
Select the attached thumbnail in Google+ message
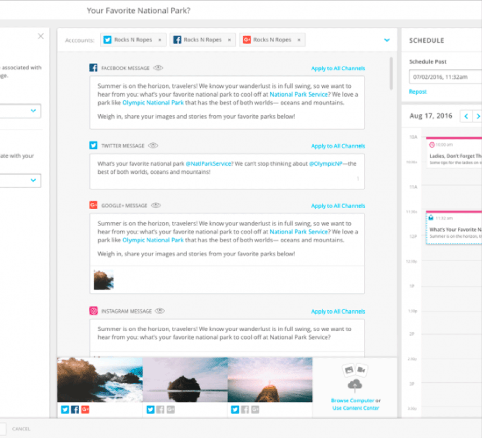(103, 279)
